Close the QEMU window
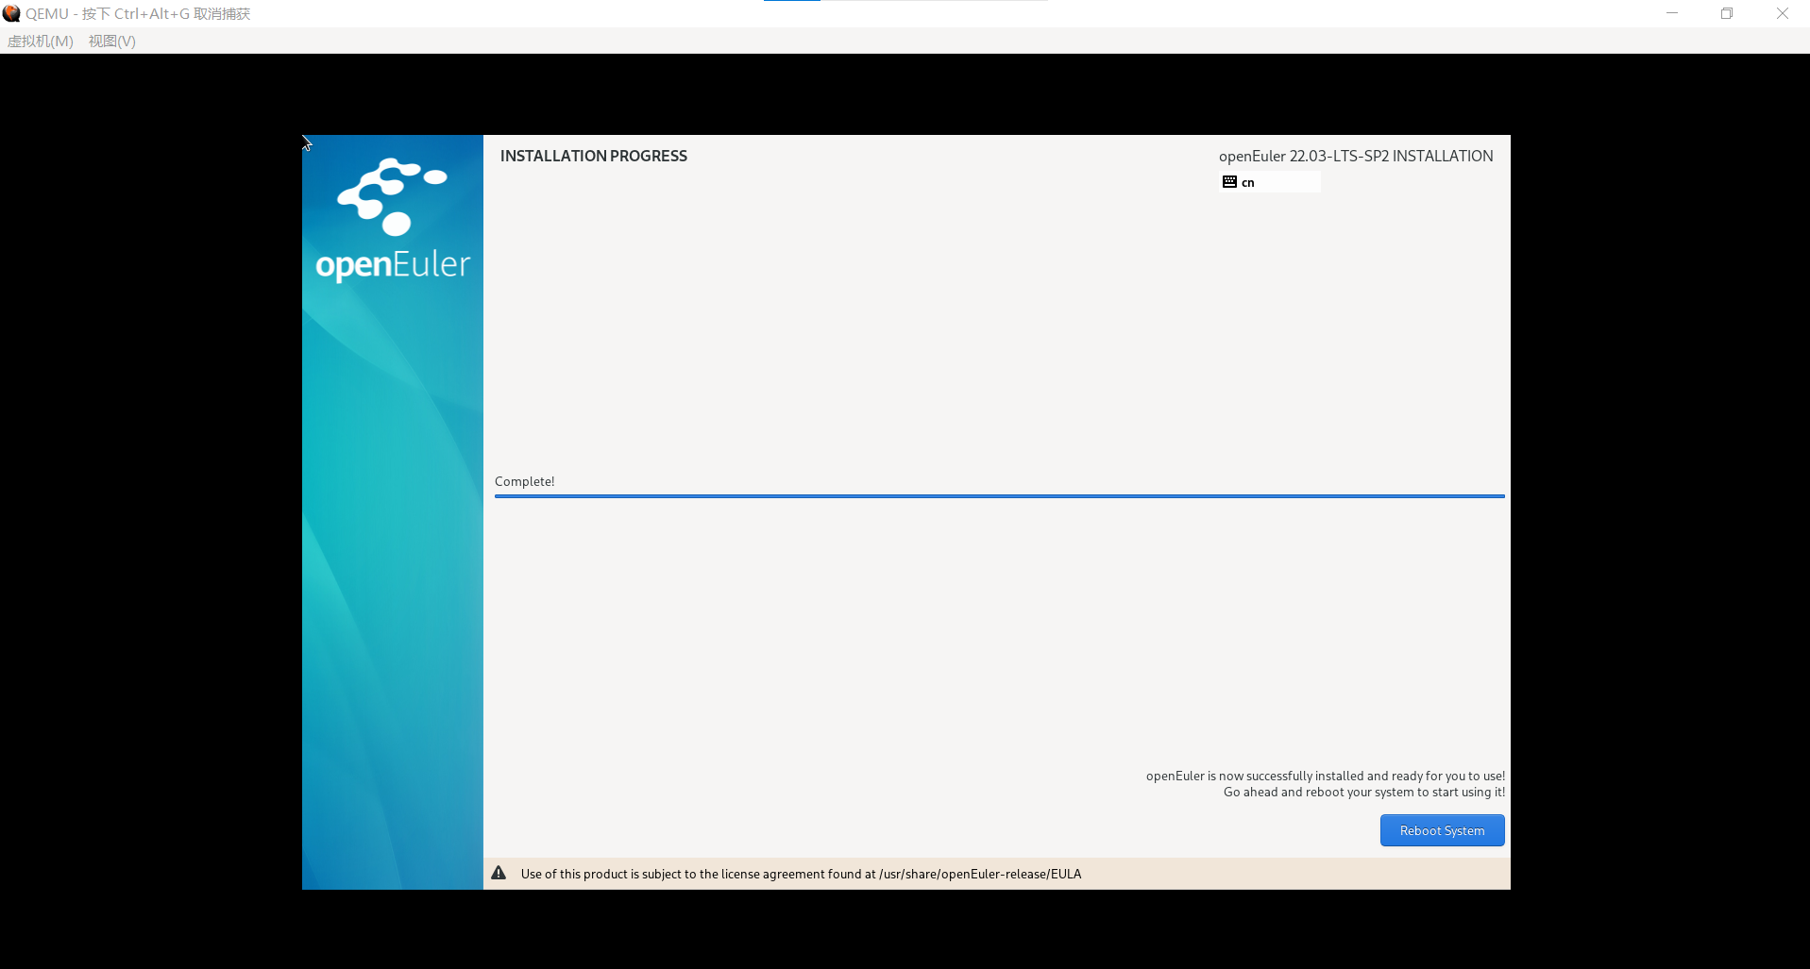1810x969 pixels. click(1783, 13)
